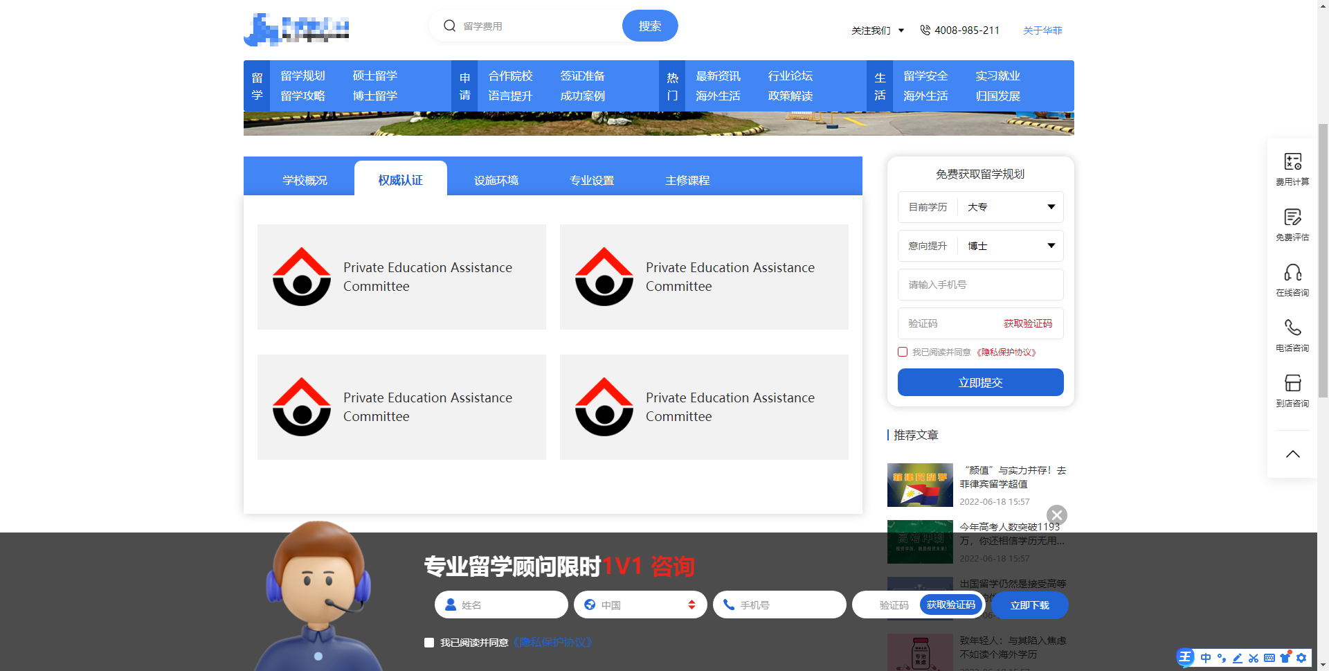The width and height of the screenshot is (1329, 671).
Task: Click the site logo in the header
Action: (x=296, y=29)
